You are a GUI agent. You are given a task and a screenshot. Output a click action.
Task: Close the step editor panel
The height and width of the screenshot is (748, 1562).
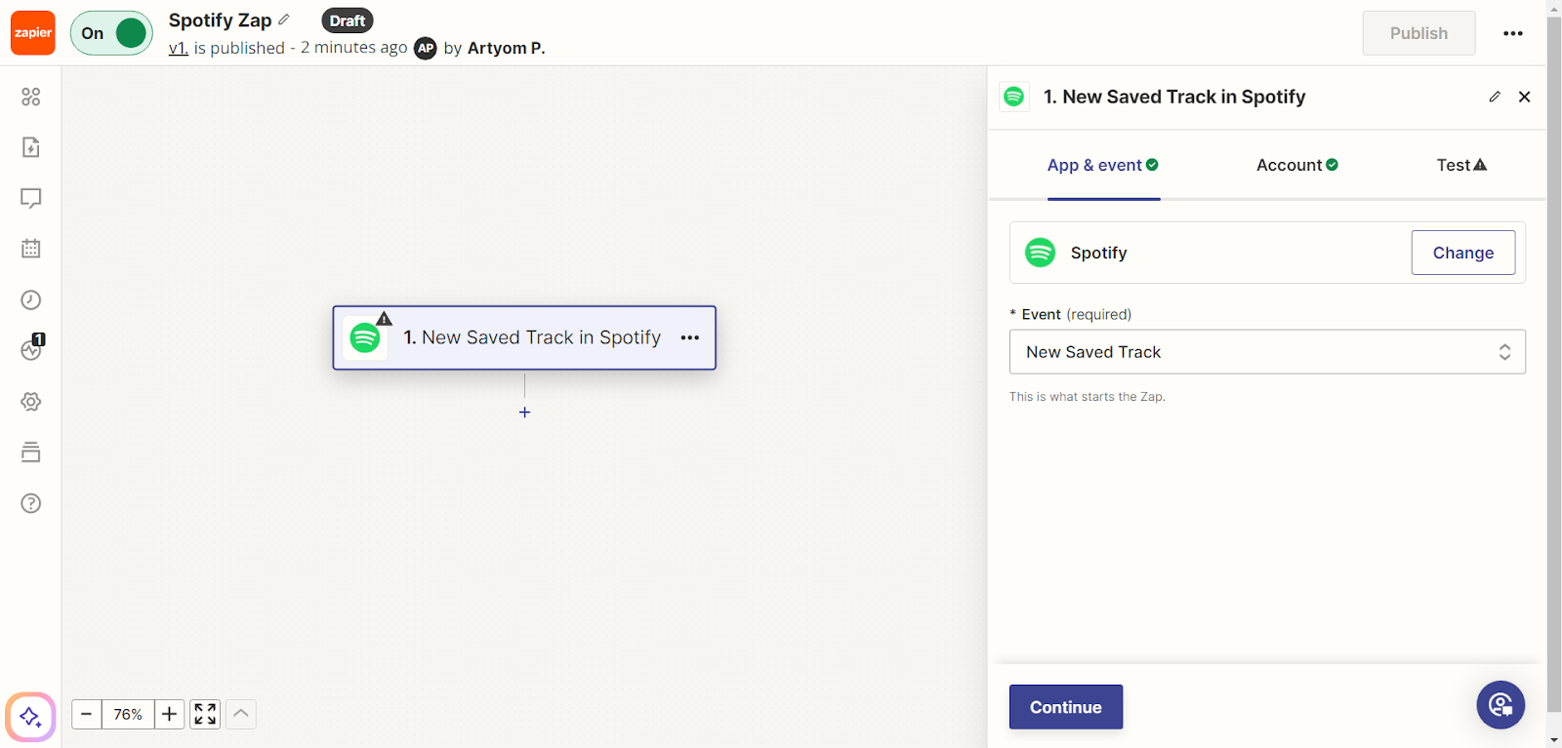point(1525,97)
